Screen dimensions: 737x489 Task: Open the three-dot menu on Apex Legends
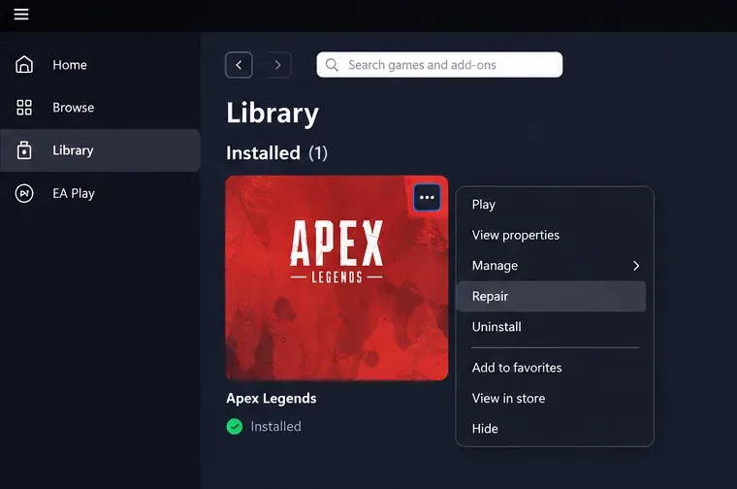point(427,198)
